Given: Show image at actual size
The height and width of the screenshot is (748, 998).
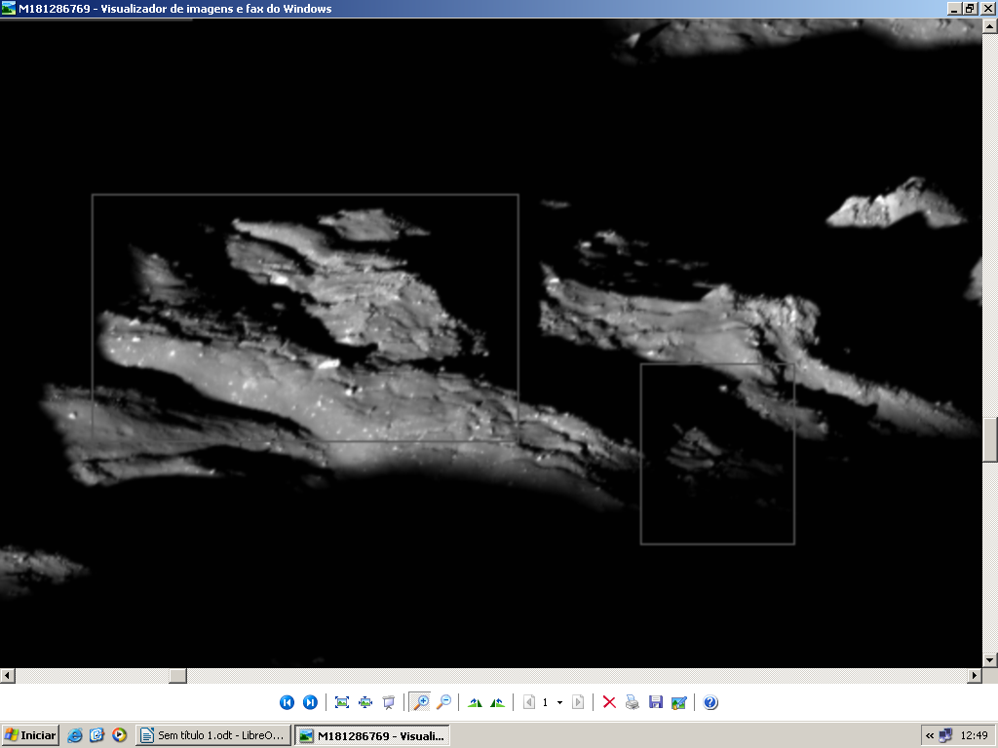Looking at the screenshot, I should pyautogui.click(x=365, y=702).
